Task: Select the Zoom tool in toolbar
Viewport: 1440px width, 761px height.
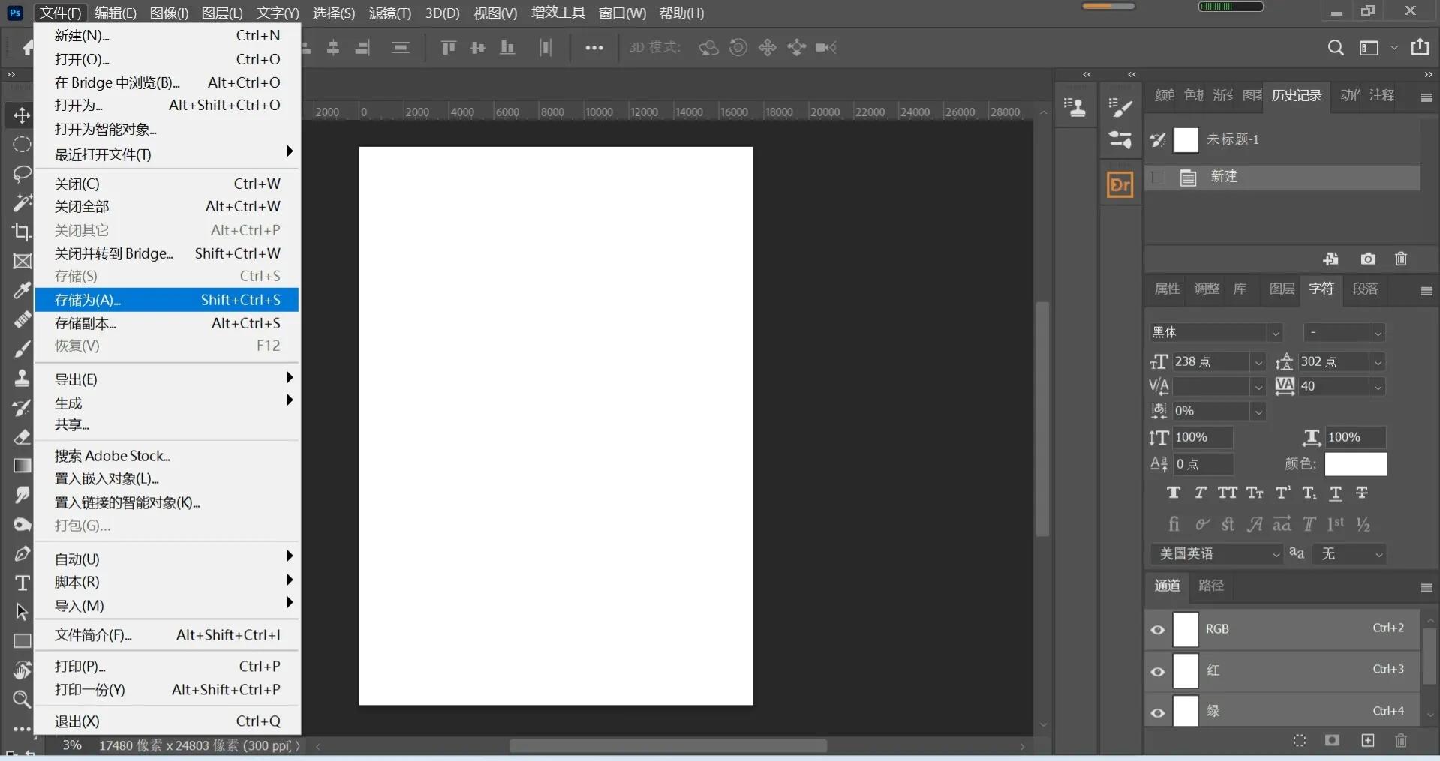Action: tap(22, 699)
